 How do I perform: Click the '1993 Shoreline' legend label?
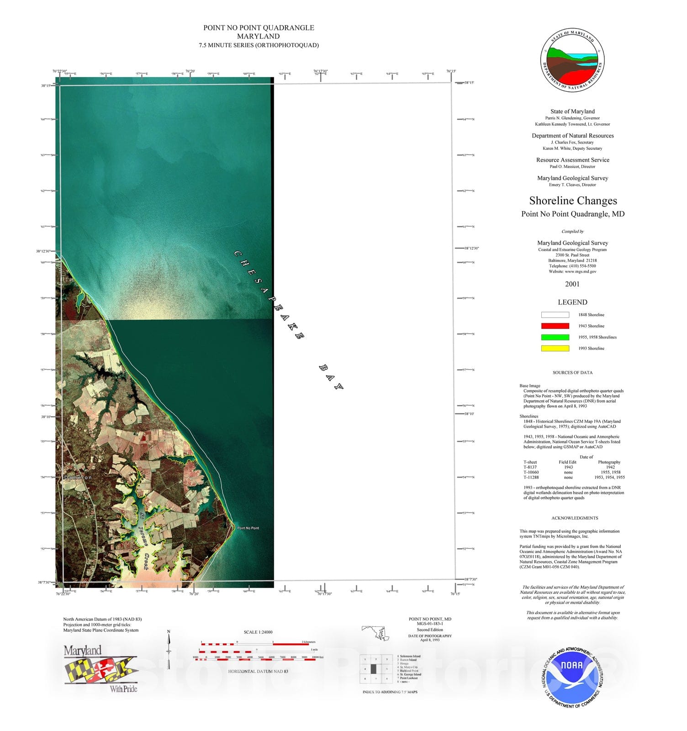click(x=591, y=349)
